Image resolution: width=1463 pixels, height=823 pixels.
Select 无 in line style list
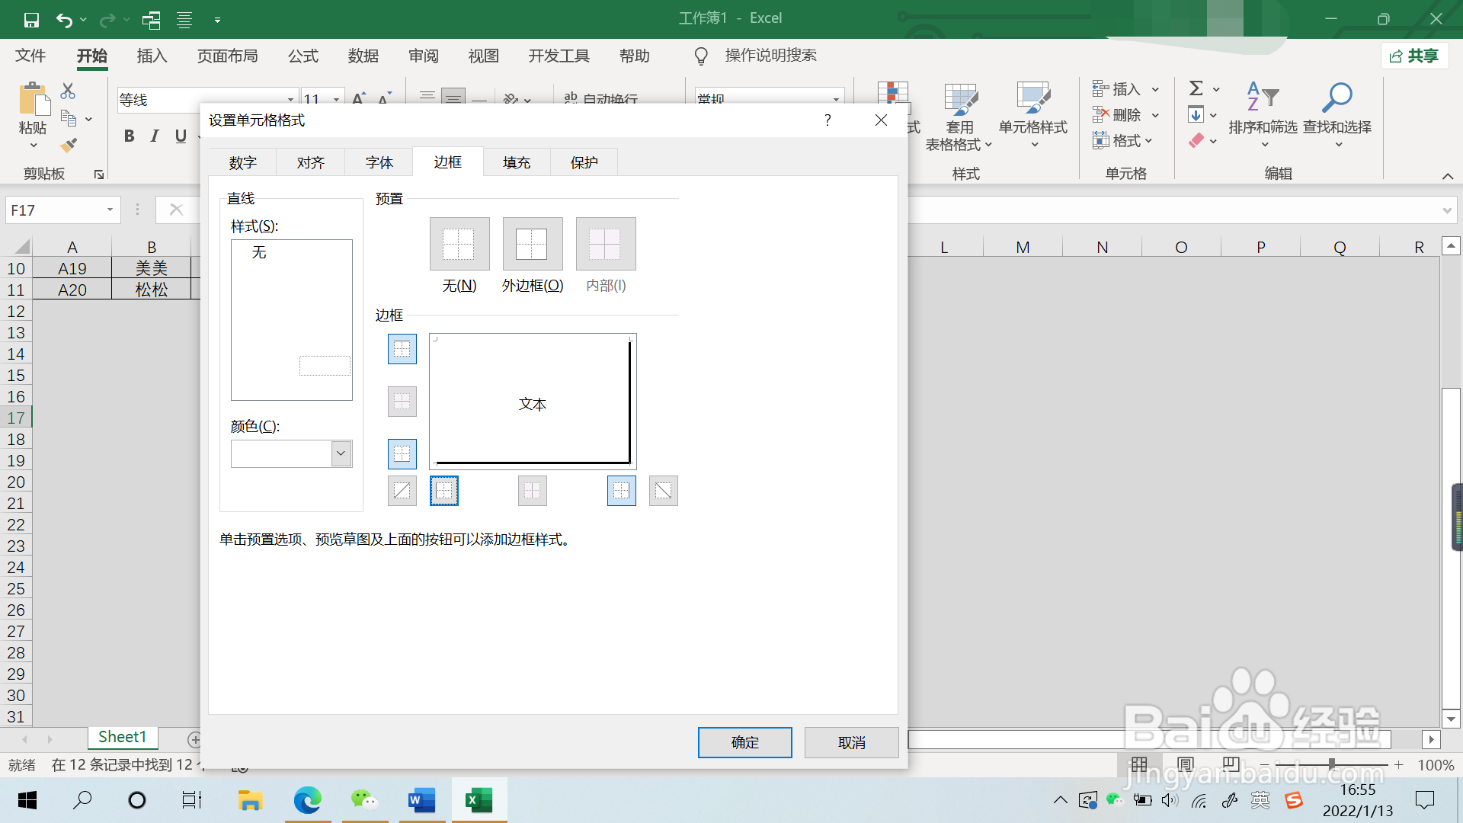[x=259, y=252]
